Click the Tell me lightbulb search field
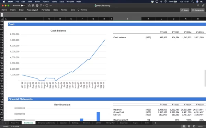Viewport: 206px width, 128px height. click(82, 10)
